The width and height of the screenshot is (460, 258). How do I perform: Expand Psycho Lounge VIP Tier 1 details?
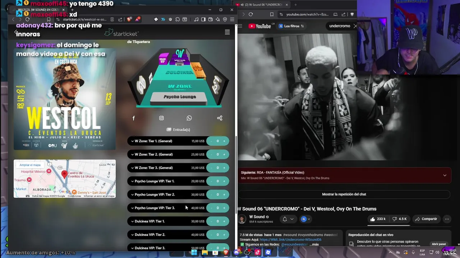pyautogui.click(x=132, y=181)
